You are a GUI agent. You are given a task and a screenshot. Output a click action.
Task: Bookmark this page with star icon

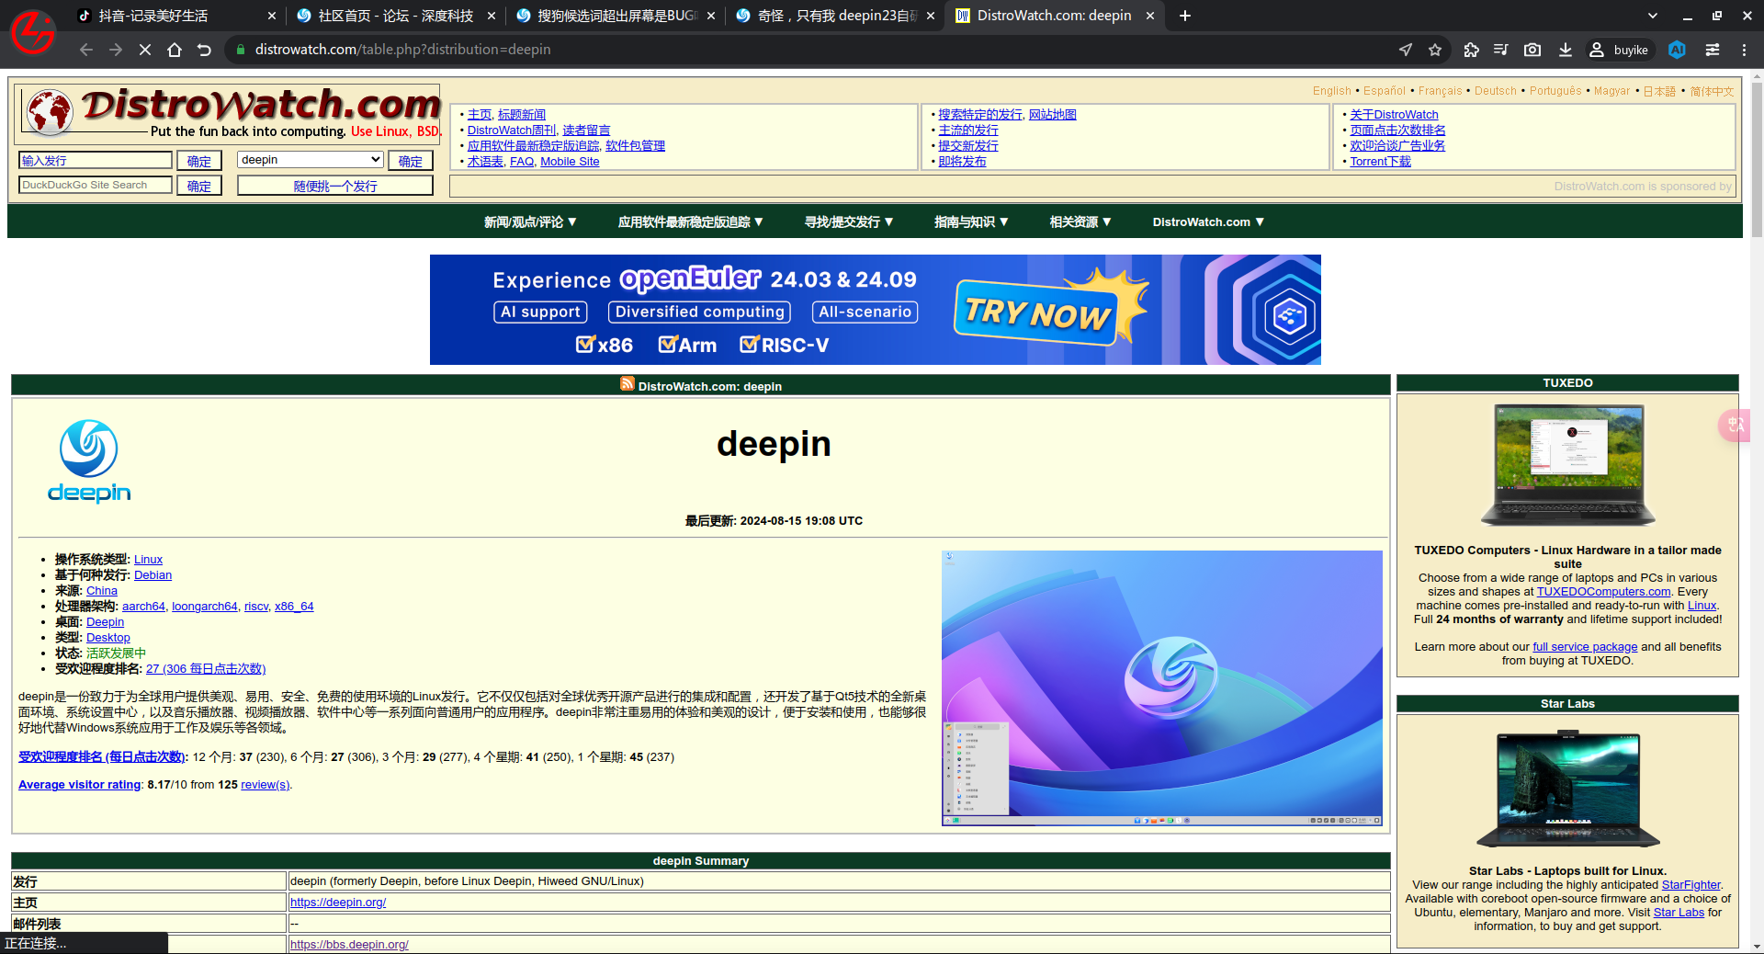(x=1435, y=50)
